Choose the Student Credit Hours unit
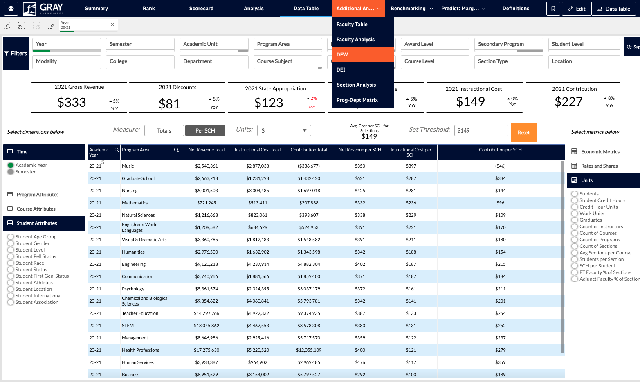This screenshot has height=382, width=640. 575,200
